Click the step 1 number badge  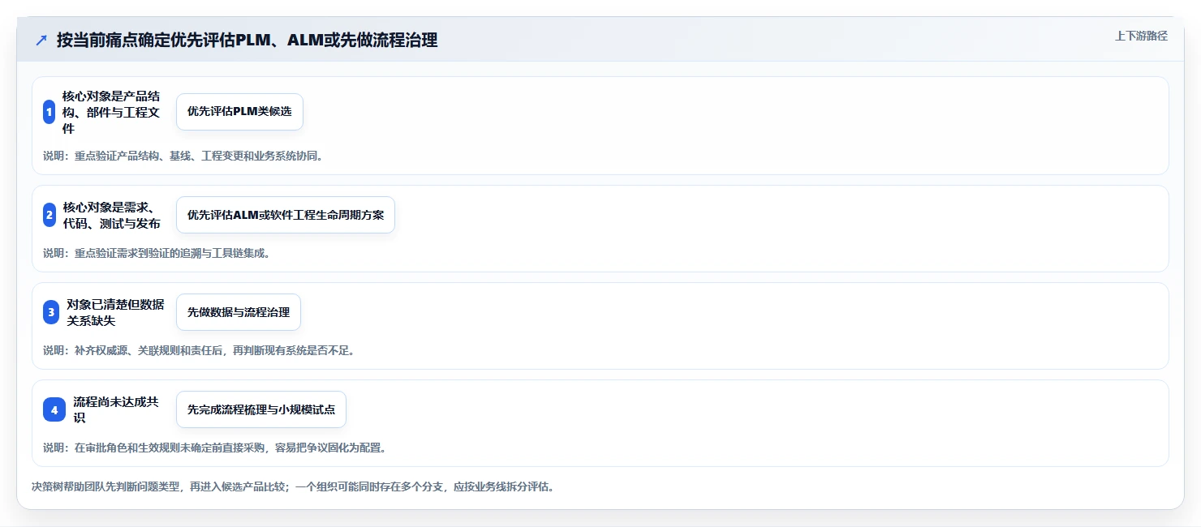[x=49, y=112]
